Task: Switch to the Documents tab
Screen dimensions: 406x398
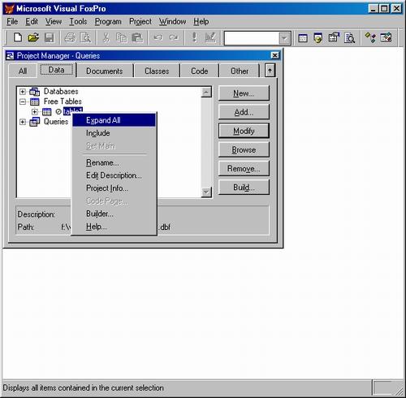Action: point(105,71)
